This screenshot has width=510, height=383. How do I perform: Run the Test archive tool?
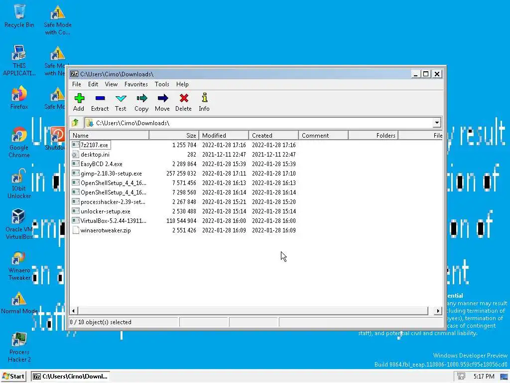121,98
